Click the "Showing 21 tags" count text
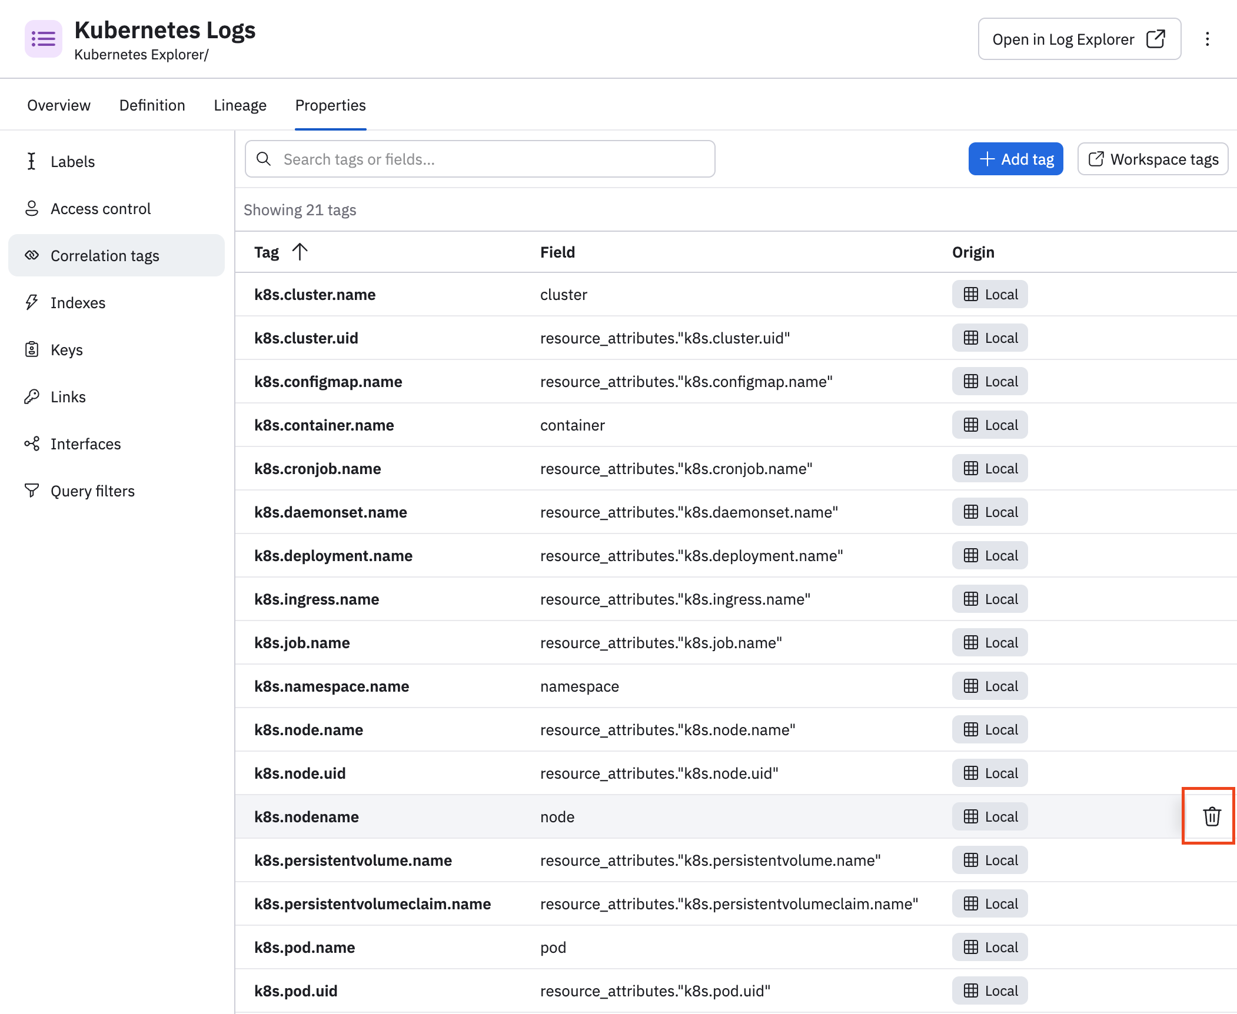This screenshot has width=1237, height=1014. [300, 209]
